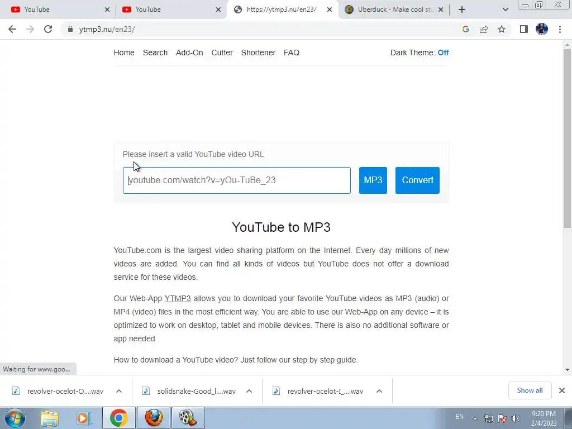
Task: Click the scrollbar up arrow
Action: point(567,45)
